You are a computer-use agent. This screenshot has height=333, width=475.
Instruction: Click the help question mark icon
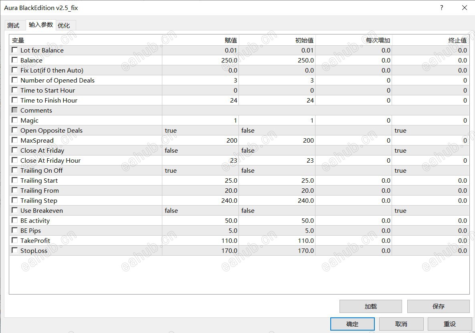[441, 8]
